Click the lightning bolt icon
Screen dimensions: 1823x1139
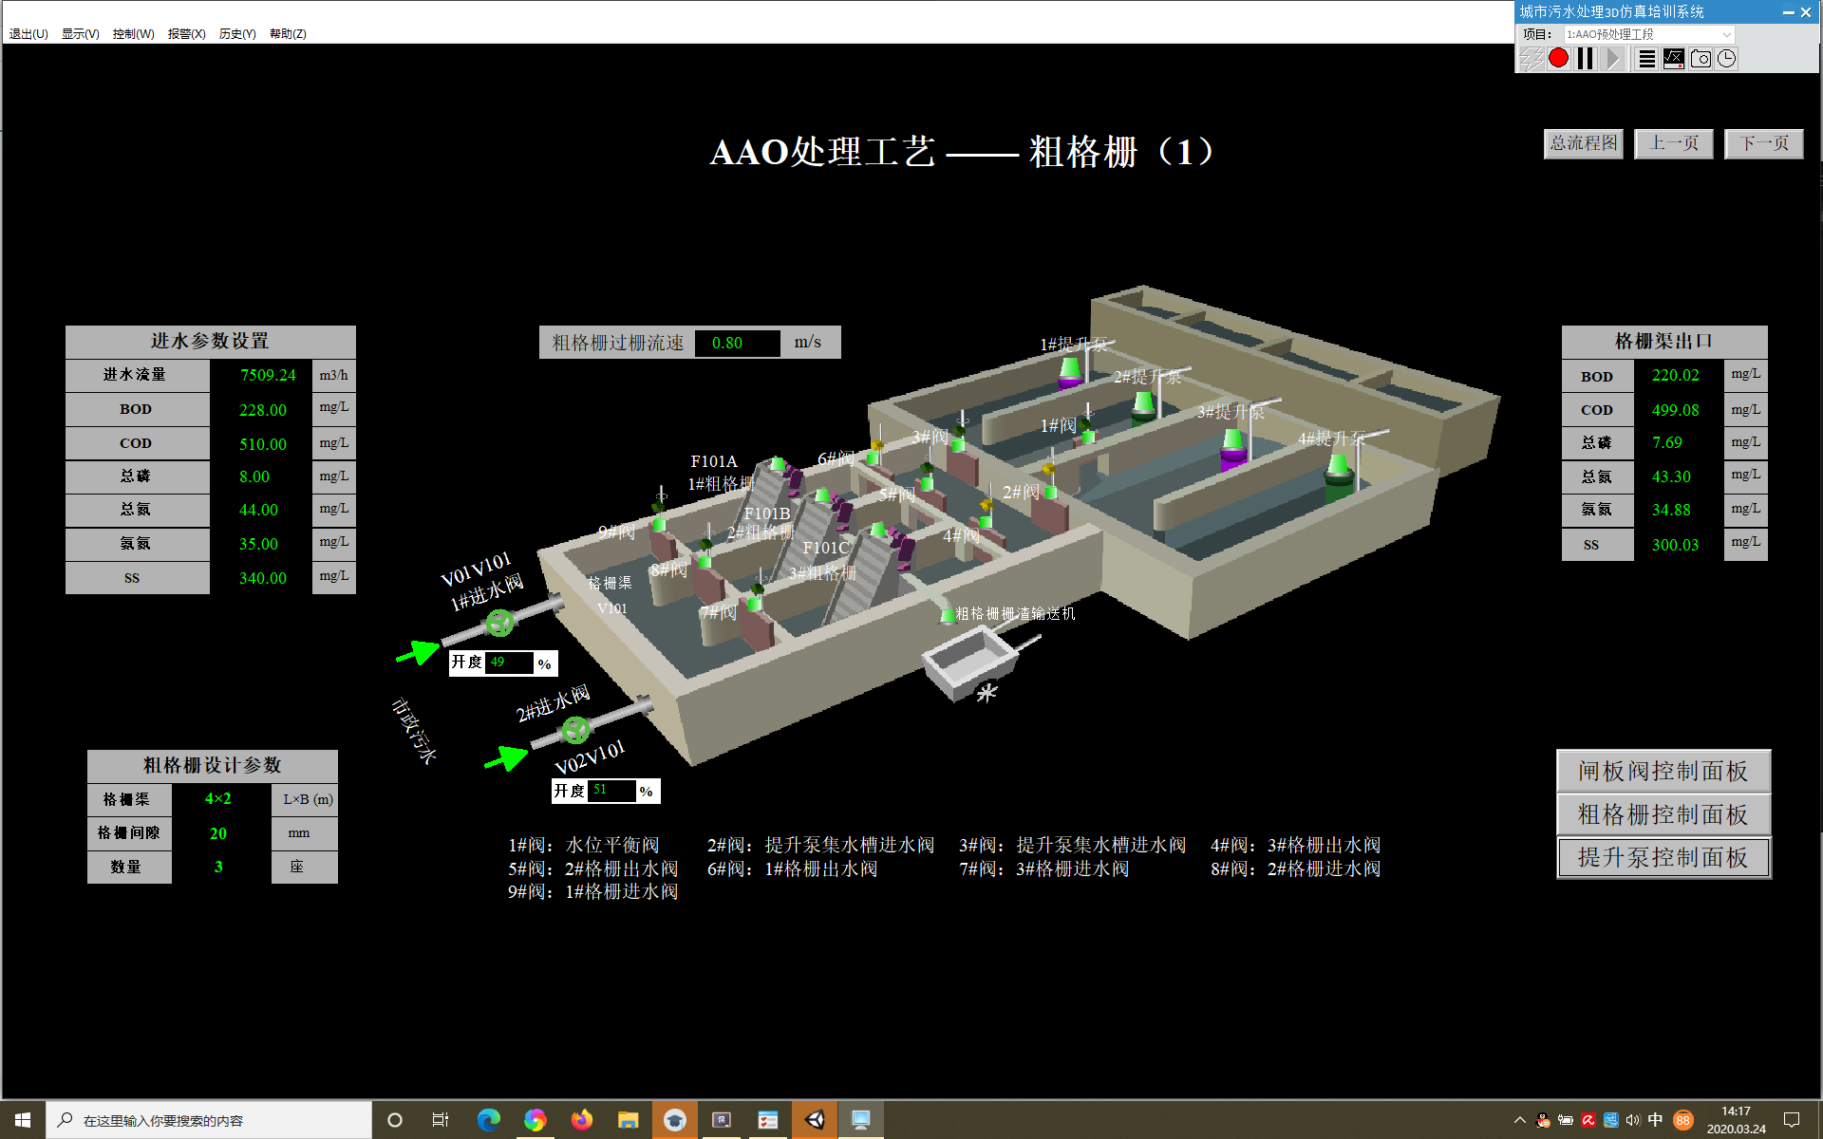(x=1531, y=59)
